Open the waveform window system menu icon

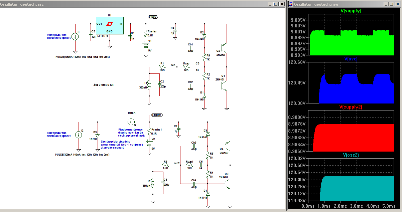[291, 4]
